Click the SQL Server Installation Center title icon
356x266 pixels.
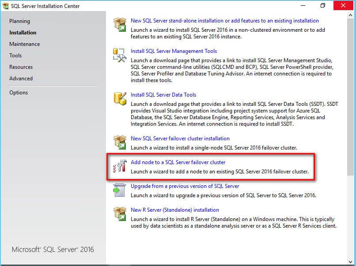(x=5, y=6)
